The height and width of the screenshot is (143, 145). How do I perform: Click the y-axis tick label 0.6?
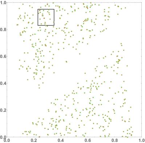click(3, 57)
